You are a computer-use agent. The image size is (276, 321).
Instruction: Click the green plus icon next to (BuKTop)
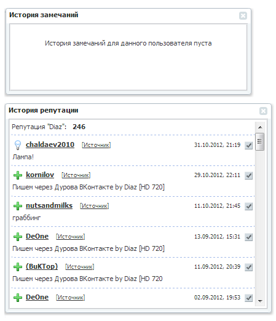click(x=18, y=267)
